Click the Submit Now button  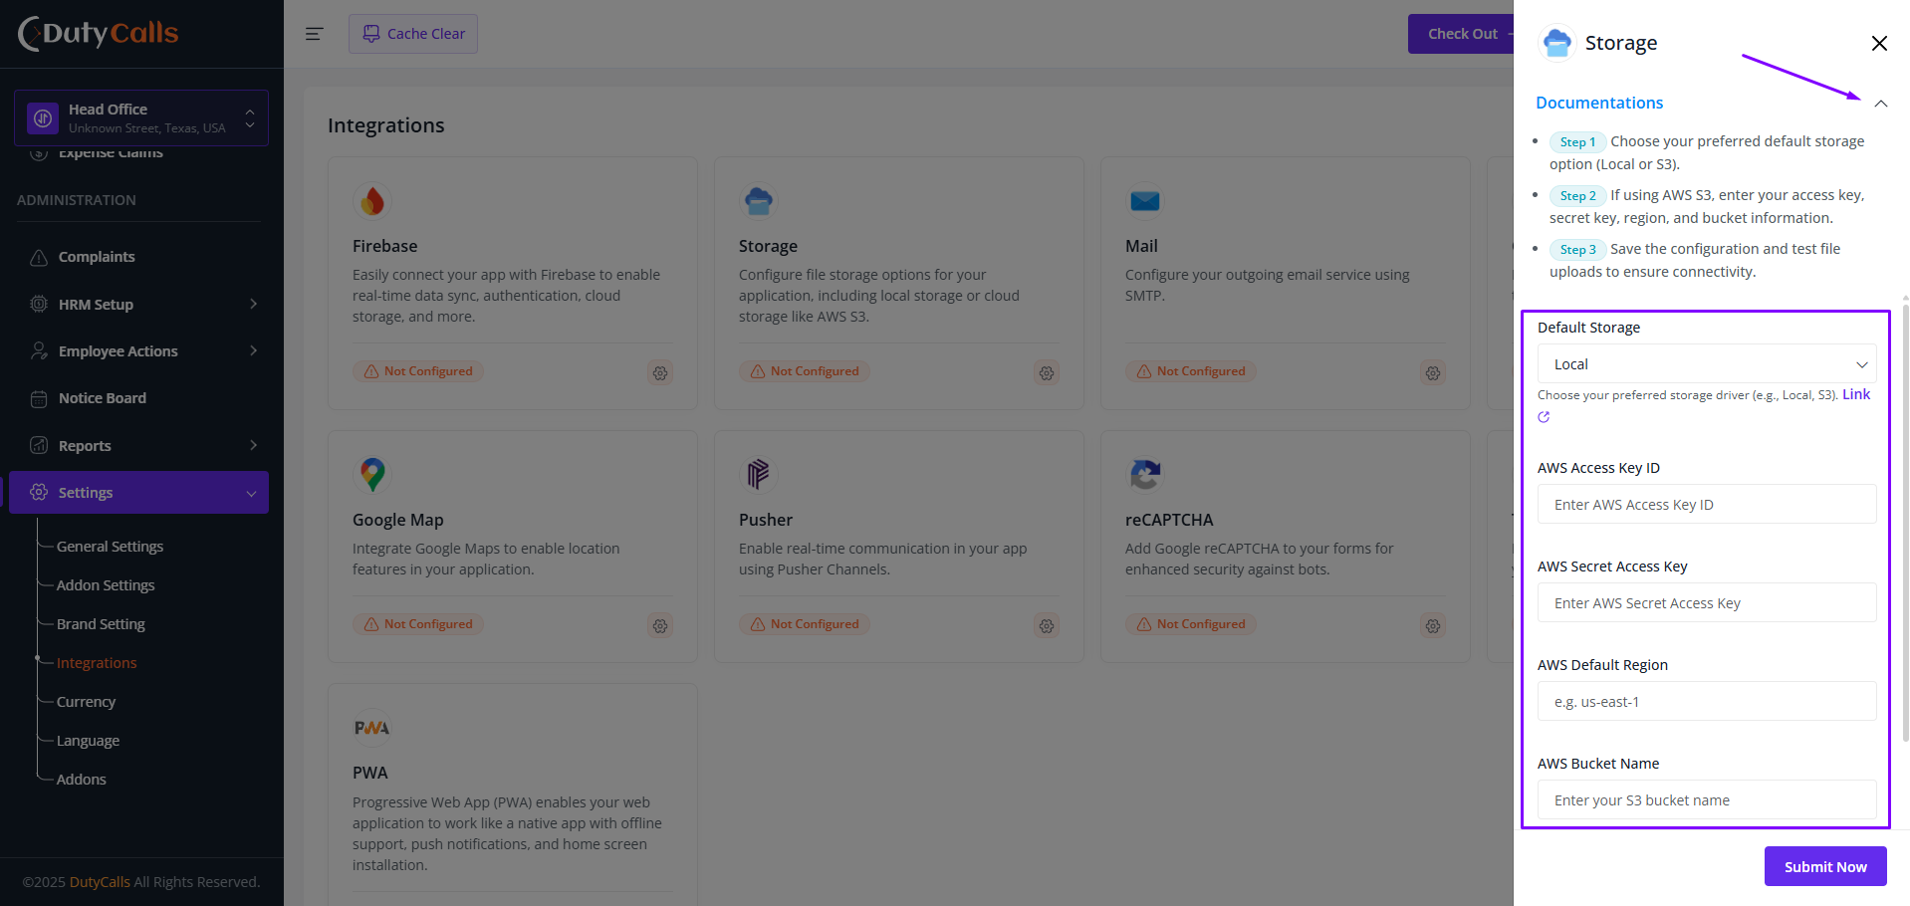tap(1825, 866)
